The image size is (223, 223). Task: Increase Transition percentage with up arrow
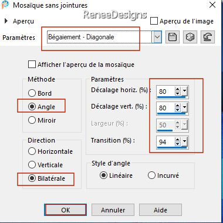point(178,140)
